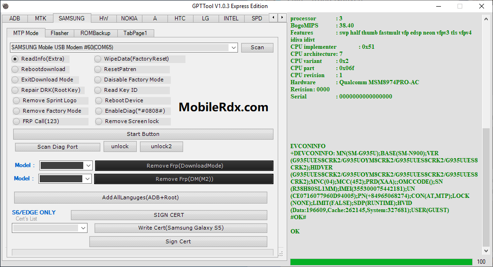493x267 pixels.
Task: Switch to the INTEL tab
Action: [x=231, y=18]
